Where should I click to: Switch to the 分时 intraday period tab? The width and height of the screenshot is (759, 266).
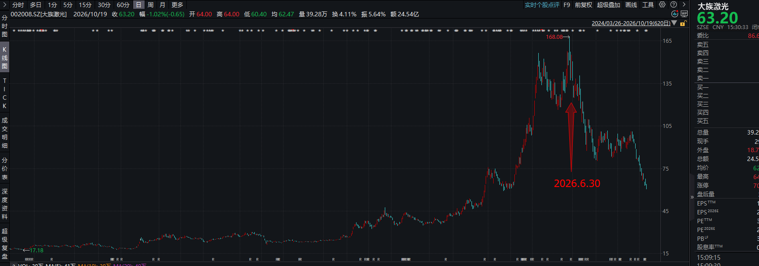tap(18, 5)
